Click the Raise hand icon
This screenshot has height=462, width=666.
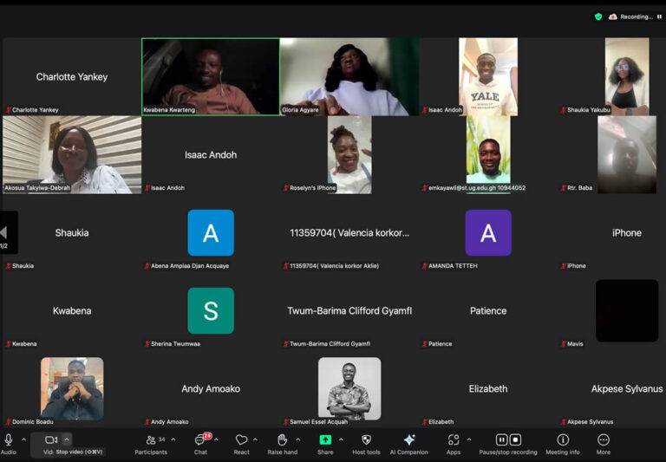pyautogui.click(x=282, y=440)
